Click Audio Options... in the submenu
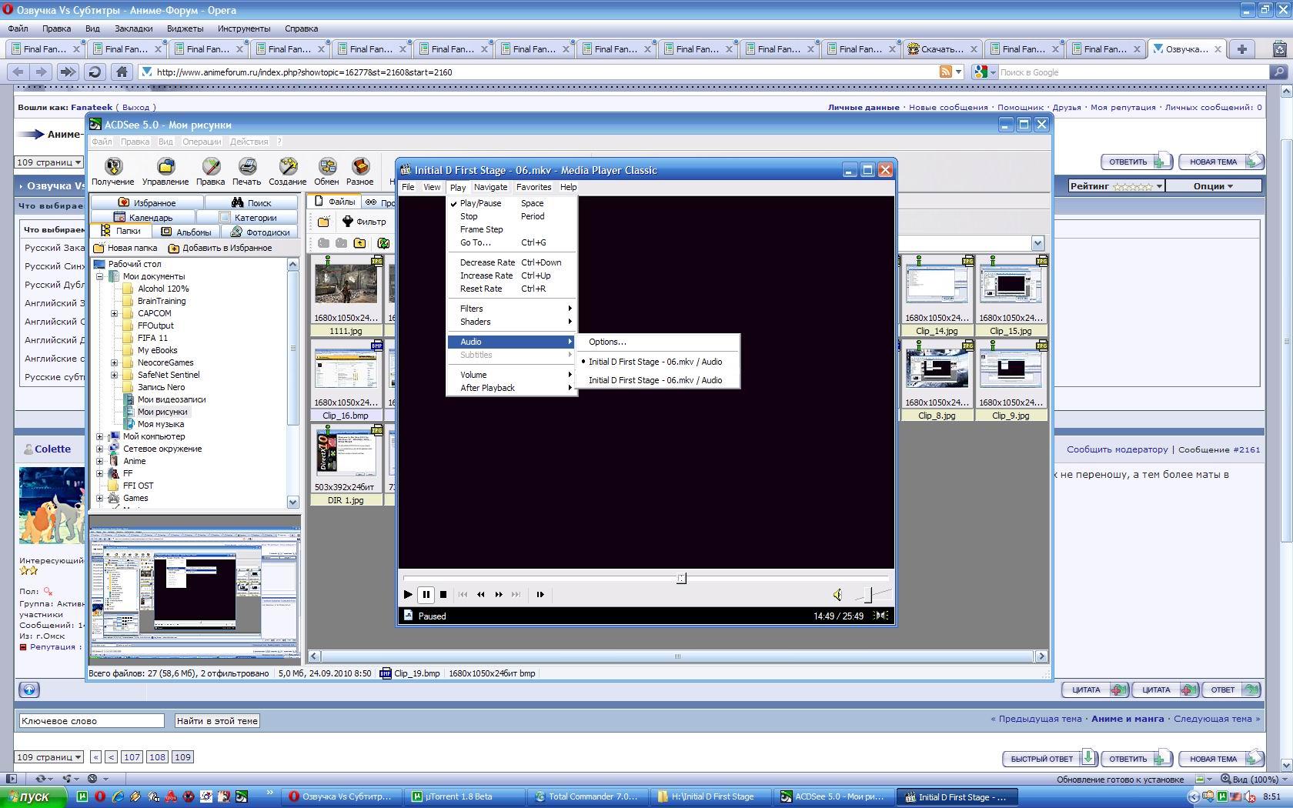This screenshot has height=808, width=1293. click(658, 342)
